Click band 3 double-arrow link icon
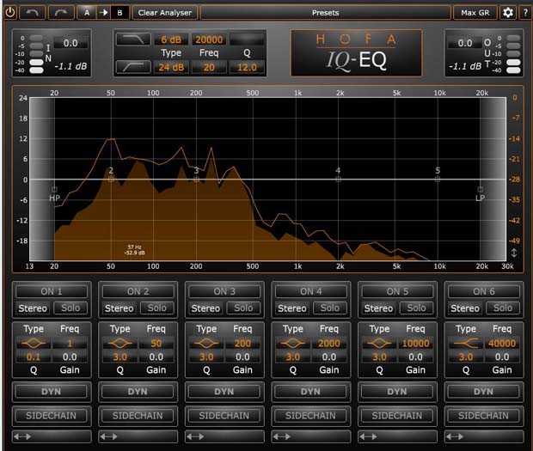This screenshot has width=533, height=451. [195, 436]
